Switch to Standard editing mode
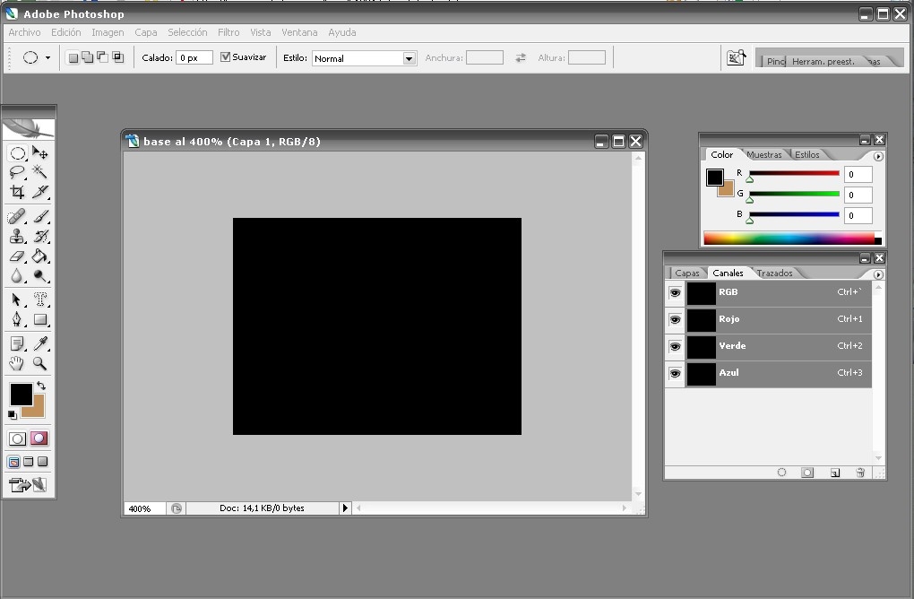This screenshot has height=599, width=914. click(x=18, y=438)
